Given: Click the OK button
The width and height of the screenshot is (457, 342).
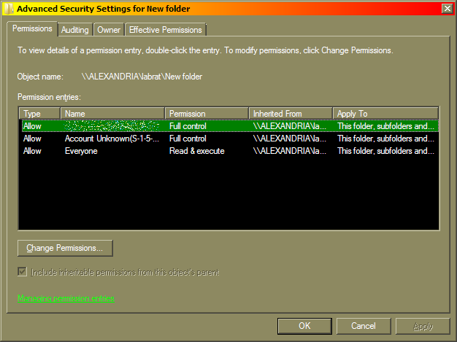Looking at the screenshot, I should pyautogui.click(x=304, y=326).
